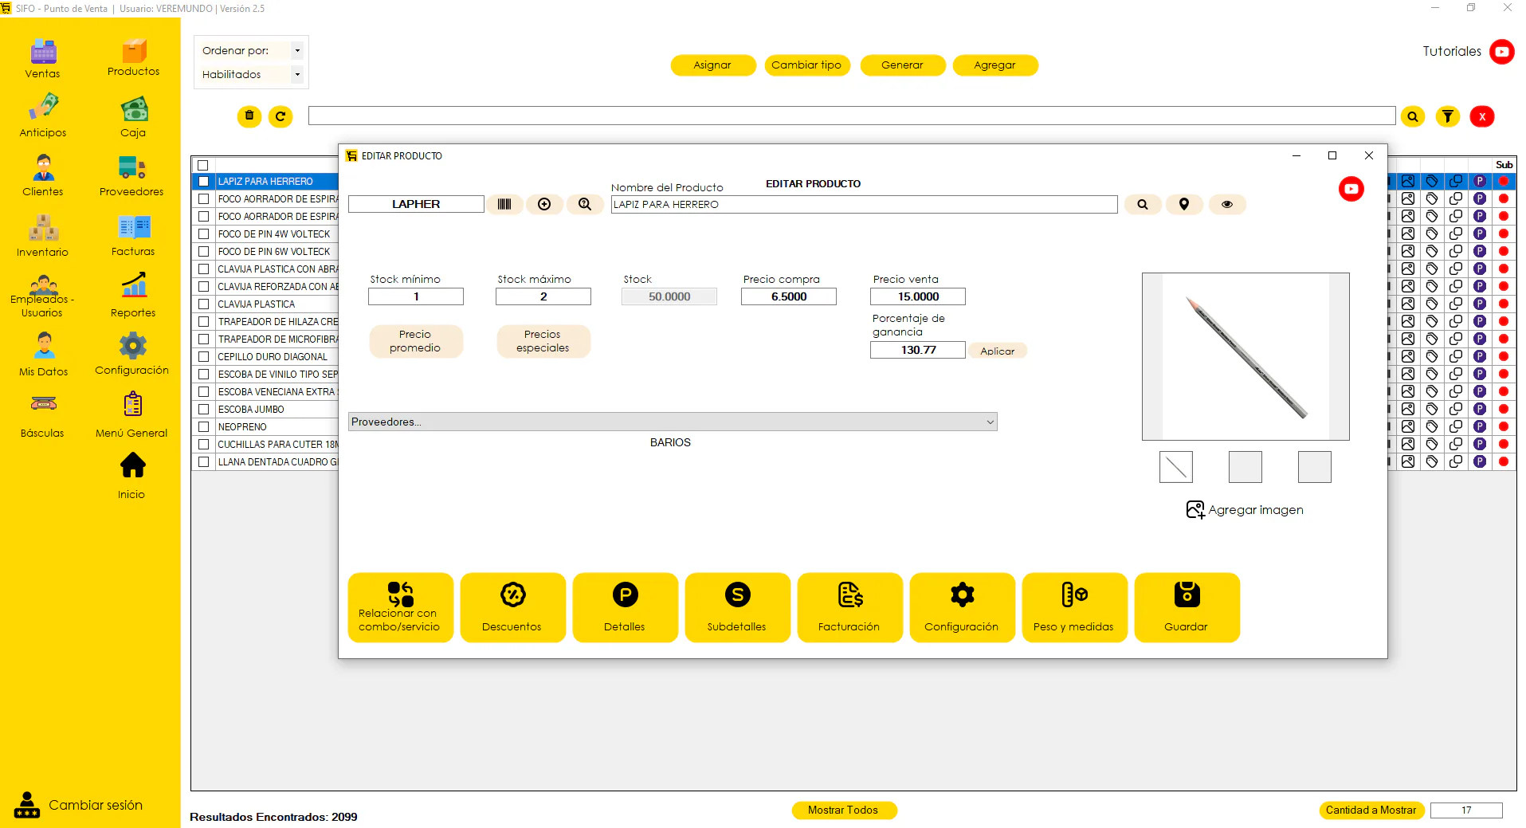Check the CLAVIJA PLASTICA row checkbox
This screenshot has width=1526, height=828.
click(203, 304)
